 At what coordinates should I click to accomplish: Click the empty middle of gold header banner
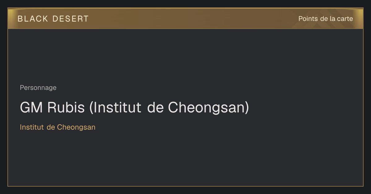(192, 18)
